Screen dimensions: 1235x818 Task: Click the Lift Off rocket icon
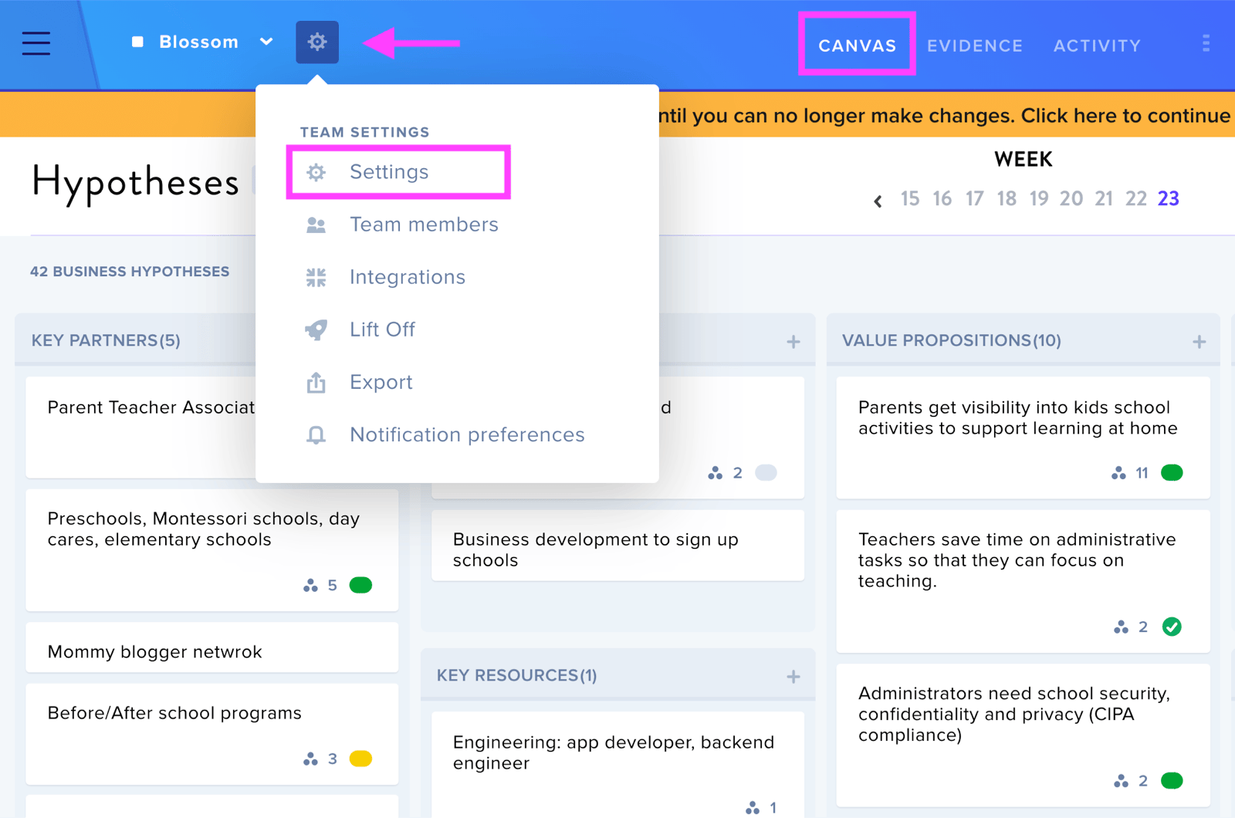316,330
